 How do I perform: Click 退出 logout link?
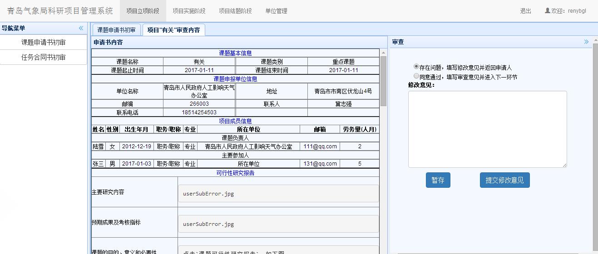pyautogui.click(x=525, y=11)
